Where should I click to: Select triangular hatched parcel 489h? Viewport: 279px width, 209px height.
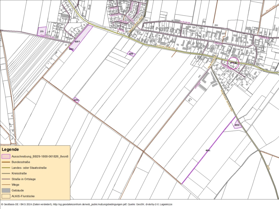pyautogui.click(x=237, y=124)
